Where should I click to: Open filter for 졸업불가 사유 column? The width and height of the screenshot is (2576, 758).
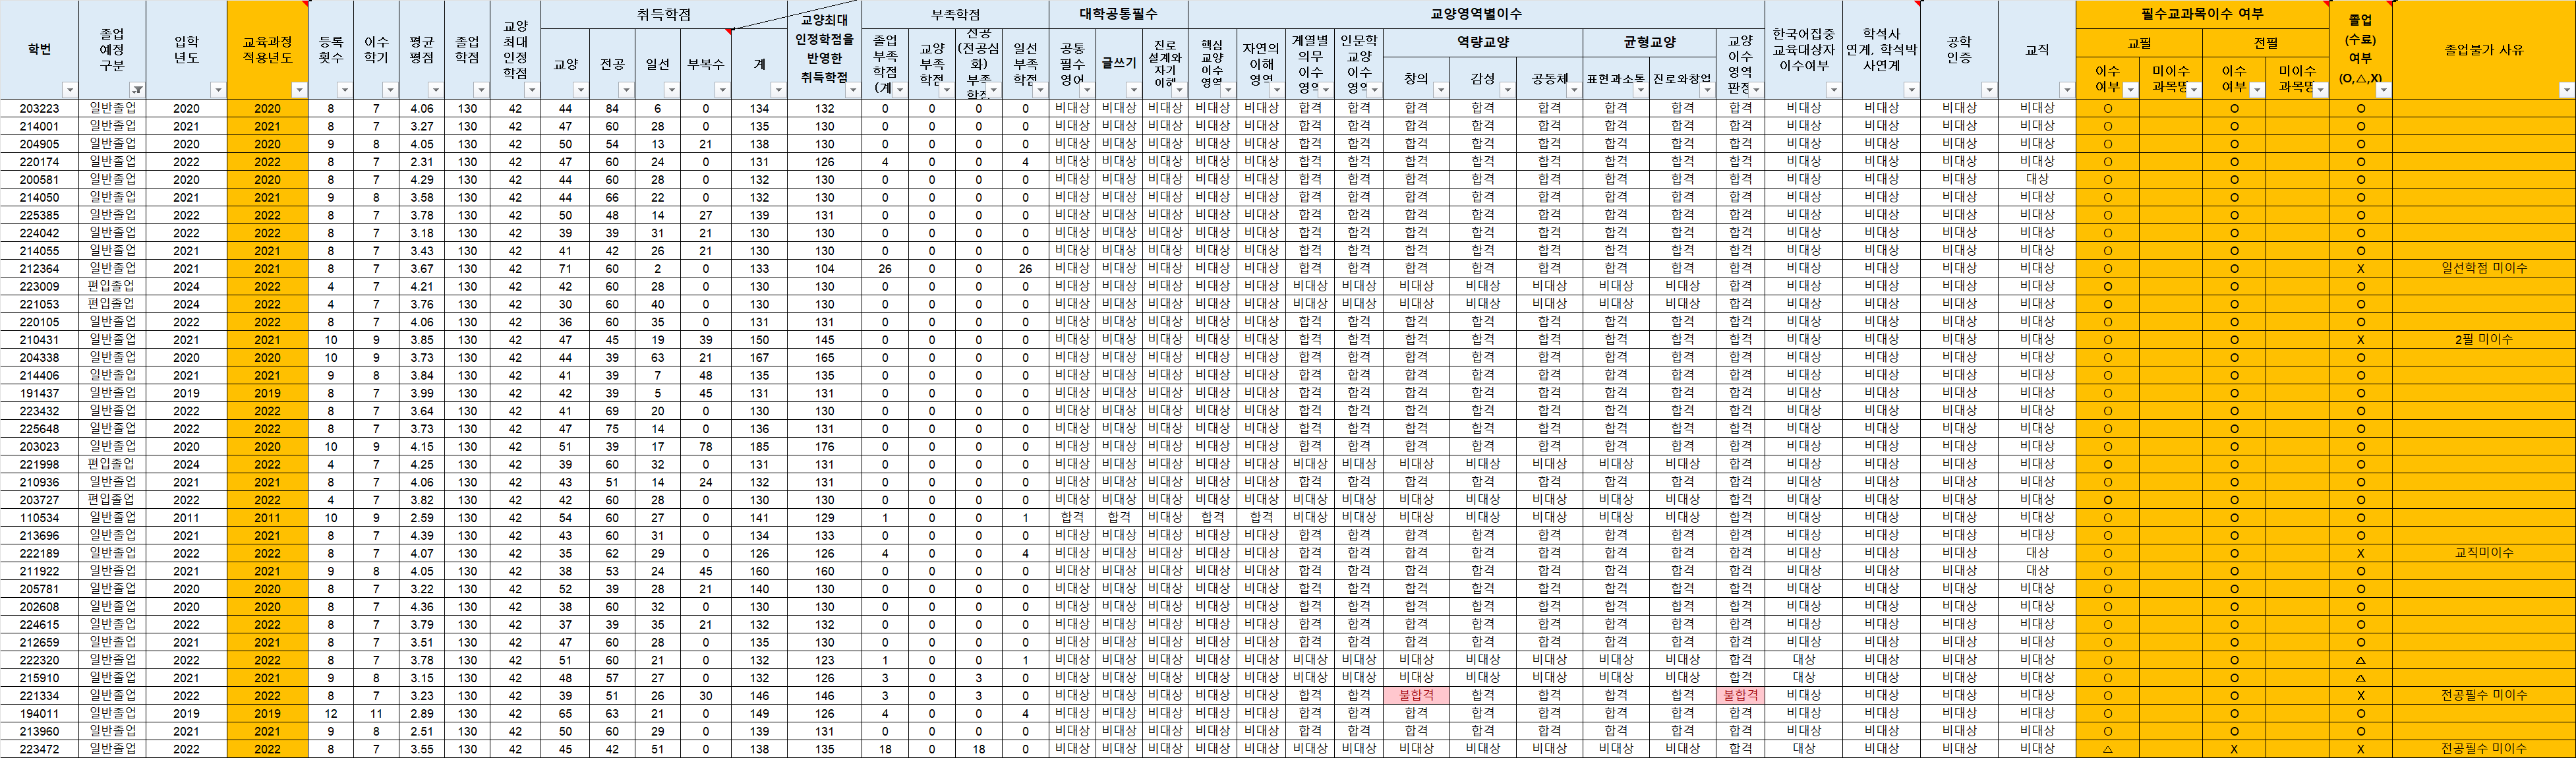click(x=2566, y=90)
